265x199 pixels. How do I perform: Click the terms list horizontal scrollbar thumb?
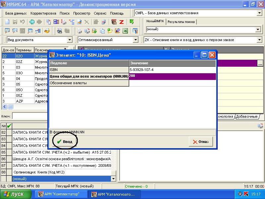pos(10,107)
